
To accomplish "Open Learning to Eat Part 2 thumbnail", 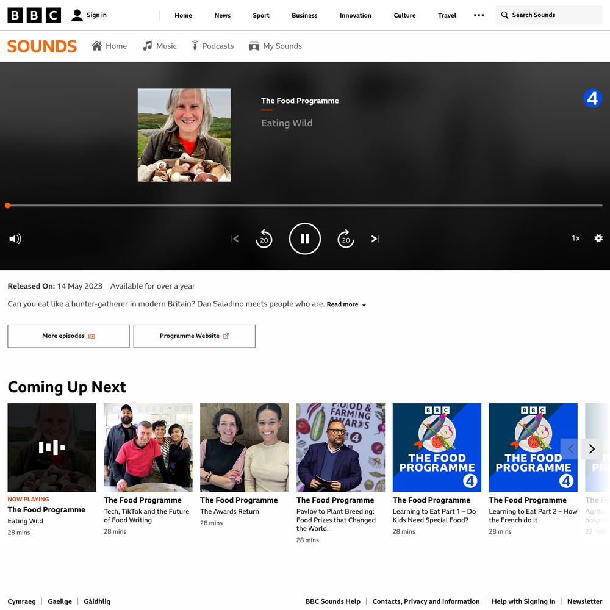I will (x=533, y=447).
